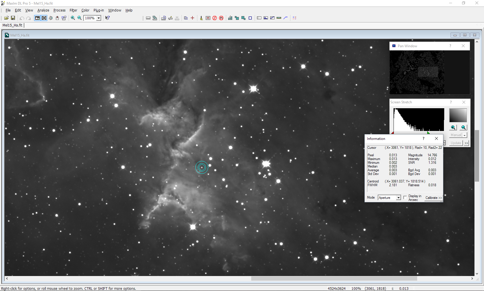Toggle Display in Arcsec checkbox
The width and height of the screenshot is (484, 291).
pyautogui.click(x=405, y=197)
